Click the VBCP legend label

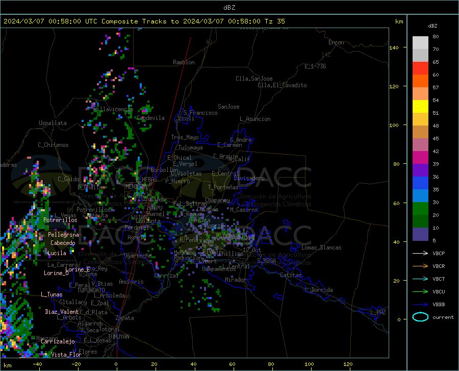click(x=439, y=253)
